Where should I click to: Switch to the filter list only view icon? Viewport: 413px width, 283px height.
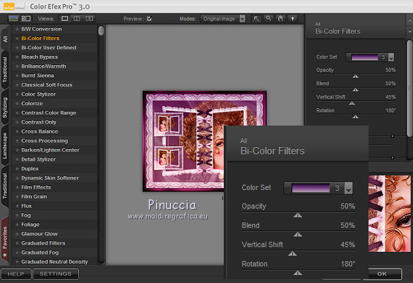coord(13,19)
